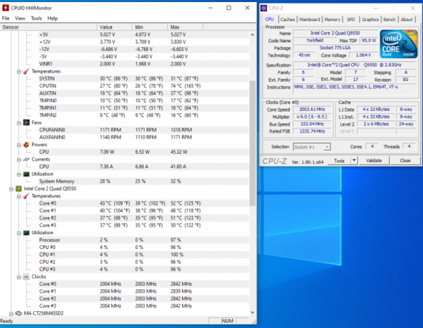Switch to the Memory tab in CPU-Z
Image resolution: width=423 pixels, height=328 pixels.
coord(333,20)
